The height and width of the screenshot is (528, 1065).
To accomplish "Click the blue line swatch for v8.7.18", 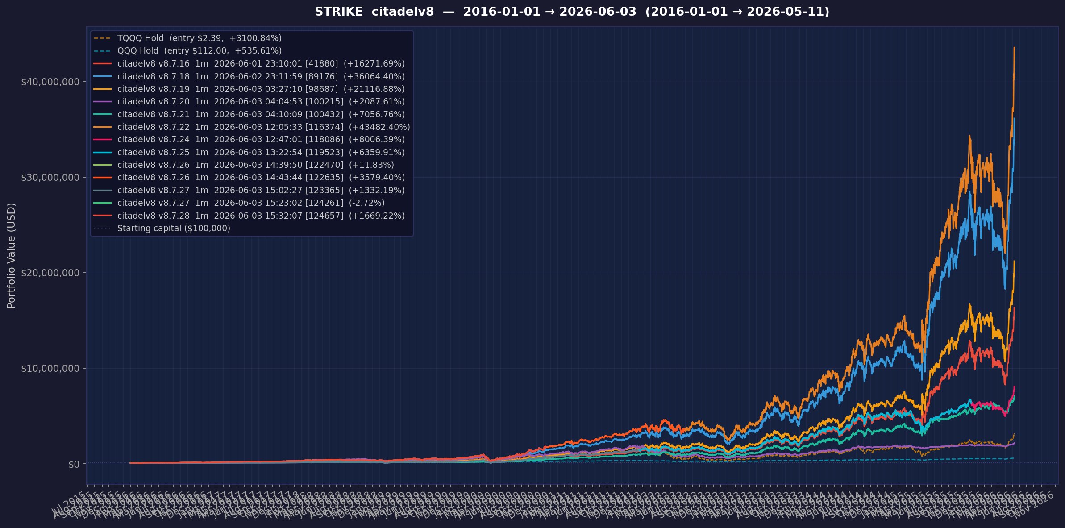I will click(x=102, y=76).
